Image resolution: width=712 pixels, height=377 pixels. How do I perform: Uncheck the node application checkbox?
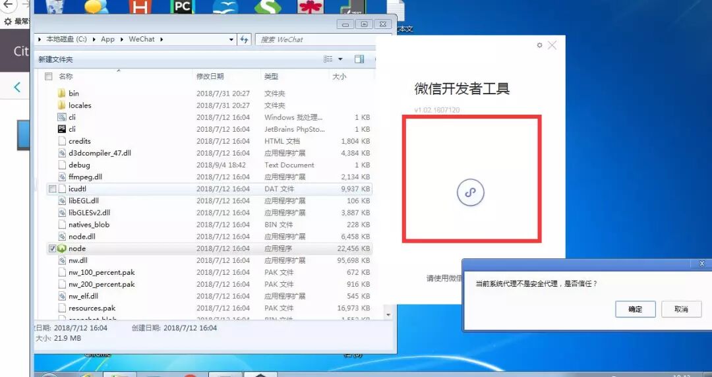click(x=52, y=248)
